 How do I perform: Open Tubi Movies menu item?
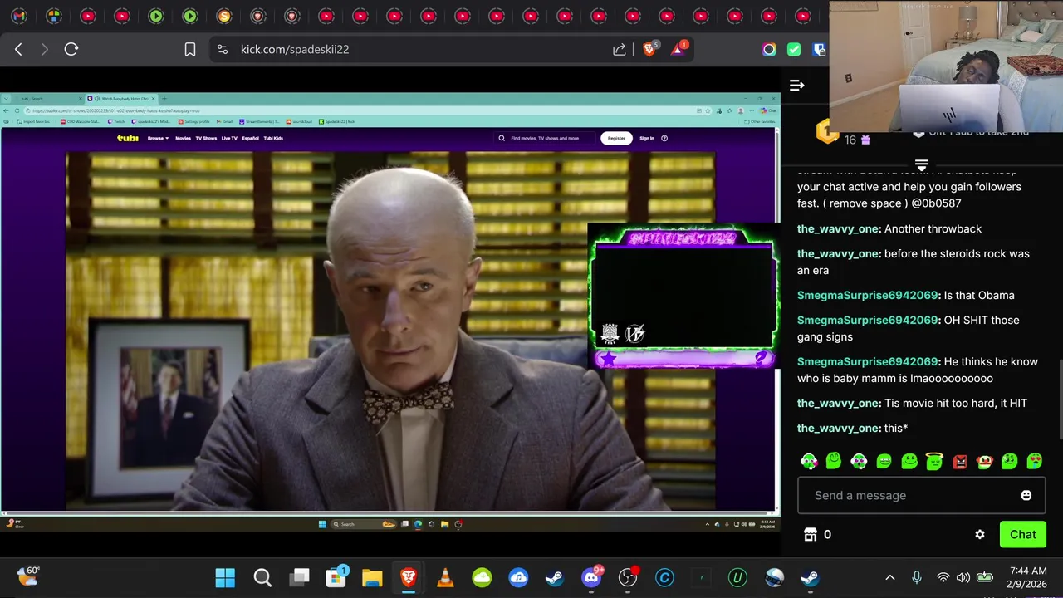coord(183,138)
